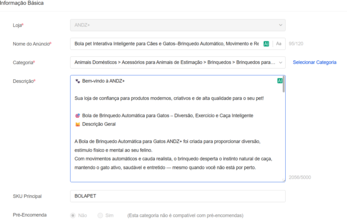
Task: Click the Aa text-case icon in the title field
Action: [279, 43]
